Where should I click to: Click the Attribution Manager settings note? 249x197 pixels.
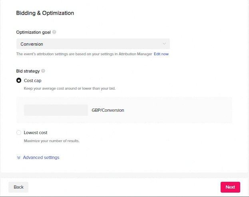(84, 54)
